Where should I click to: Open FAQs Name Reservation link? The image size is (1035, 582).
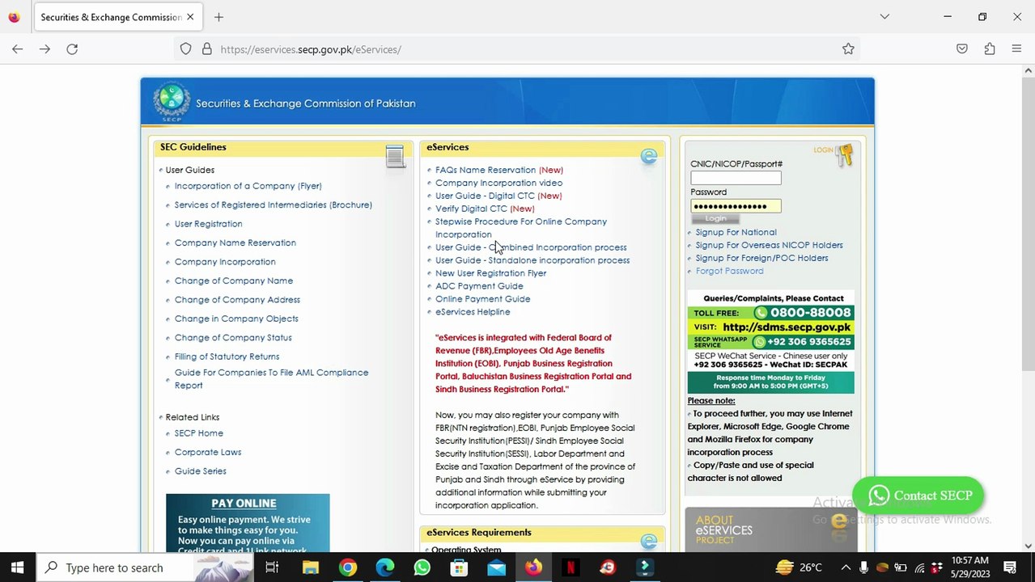click(x=486, y=170)
